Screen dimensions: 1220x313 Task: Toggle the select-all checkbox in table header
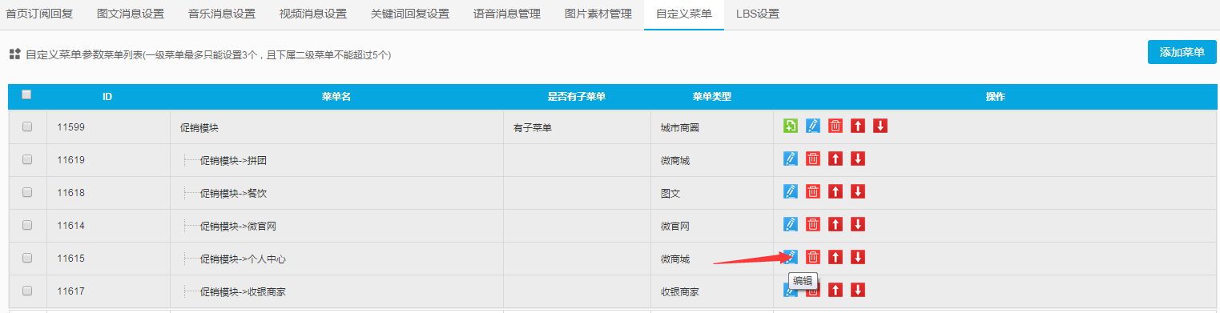tap(26, 94)
